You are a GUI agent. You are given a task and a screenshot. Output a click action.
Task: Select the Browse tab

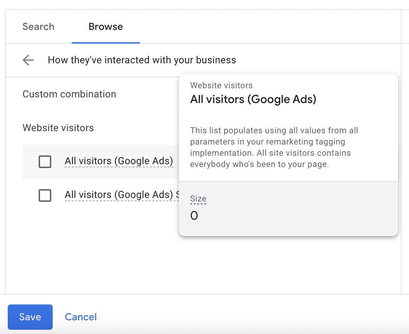pos(105,27)
